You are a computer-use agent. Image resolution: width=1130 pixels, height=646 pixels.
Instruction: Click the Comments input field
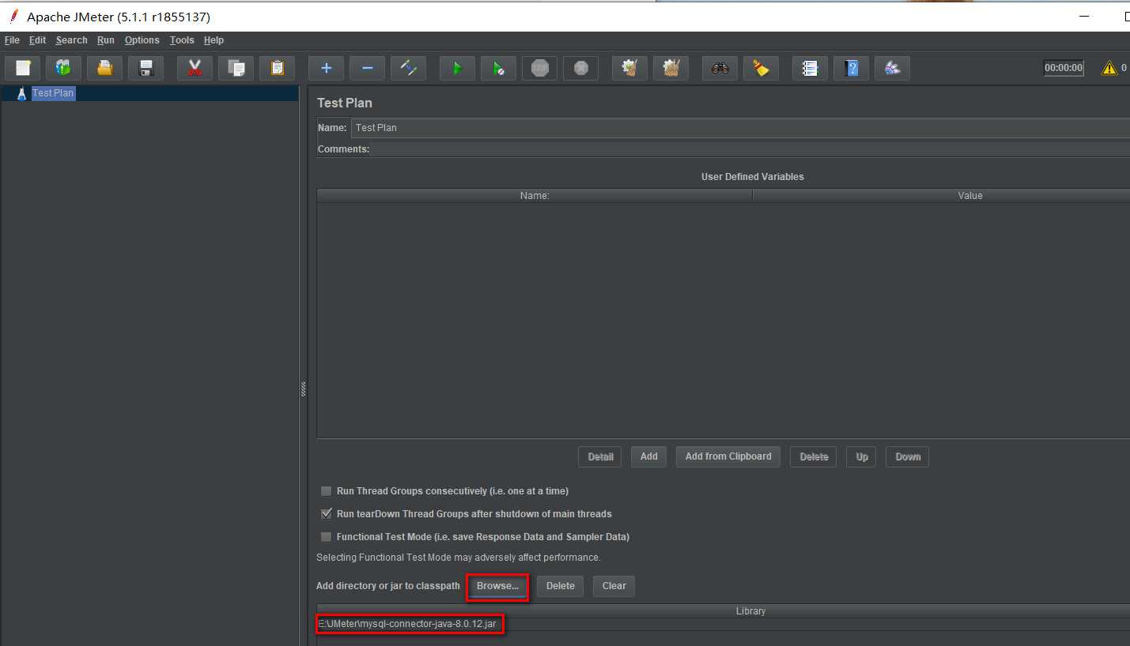(750, 149)
